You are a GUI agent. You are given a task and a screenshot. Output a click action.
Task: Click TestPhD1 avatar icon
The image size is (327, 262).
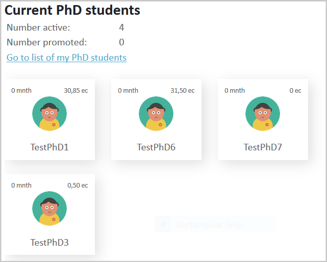click(49, 114)
